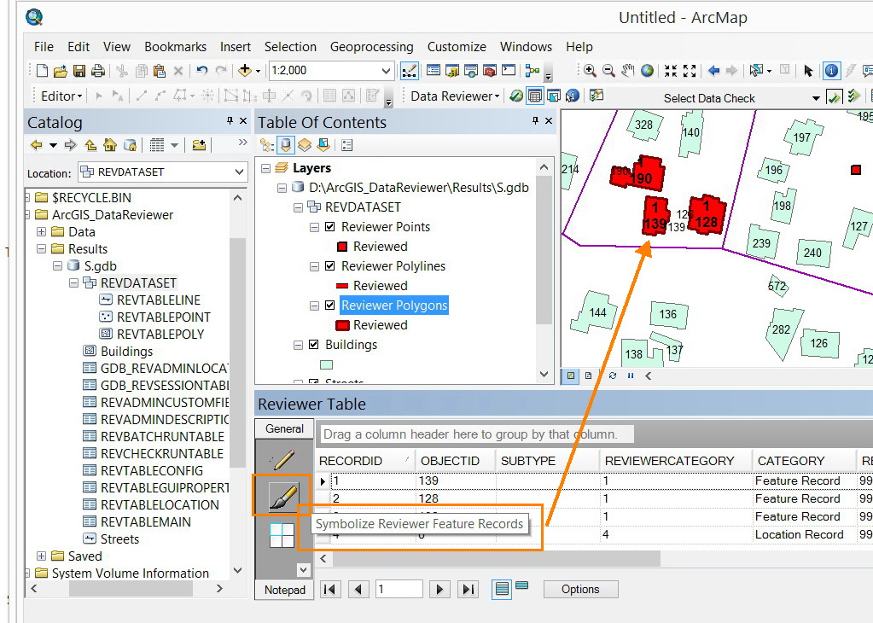This screenshot has height=623, width=873.
Task: Show all records toggle
Action: [502, 589]
